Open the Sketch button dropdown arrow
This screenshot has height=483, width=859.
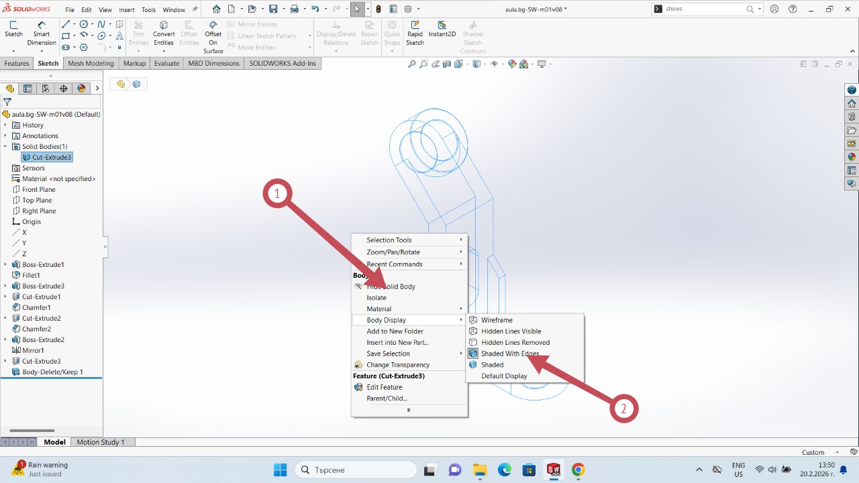pos(13,51)
